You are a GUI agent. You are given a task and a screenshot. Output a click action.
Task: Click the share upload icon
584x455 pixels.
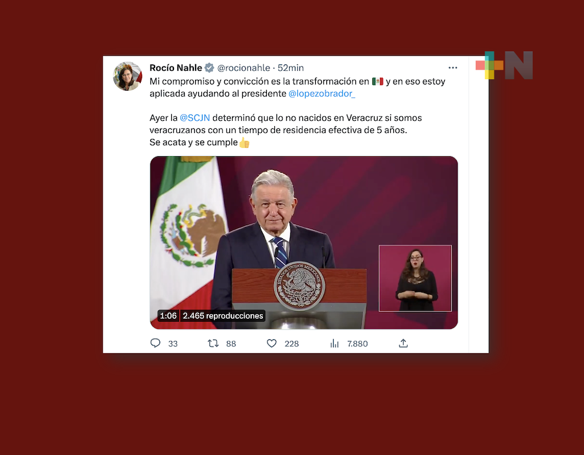(403, 343)
